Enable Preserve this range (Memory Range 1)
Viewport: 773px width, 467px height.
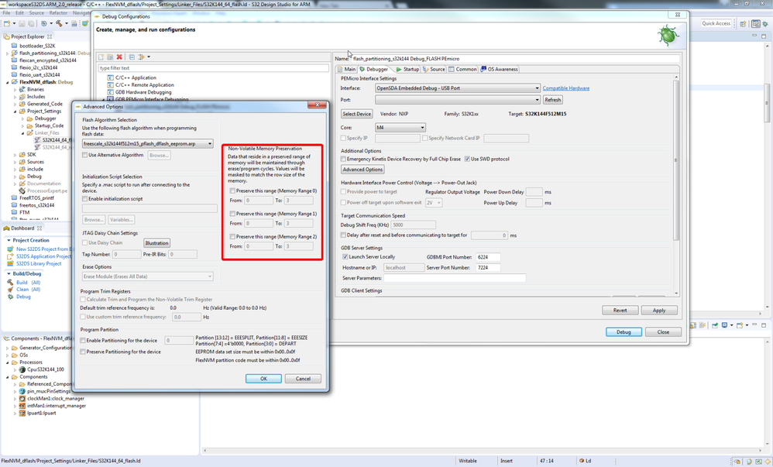click(x=232, y=214)
